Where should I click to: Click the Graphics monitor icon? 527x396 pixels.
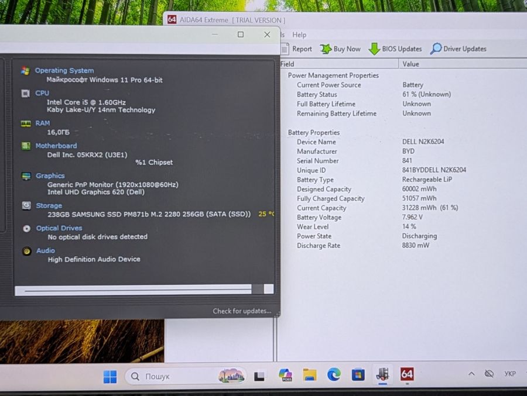26,176
